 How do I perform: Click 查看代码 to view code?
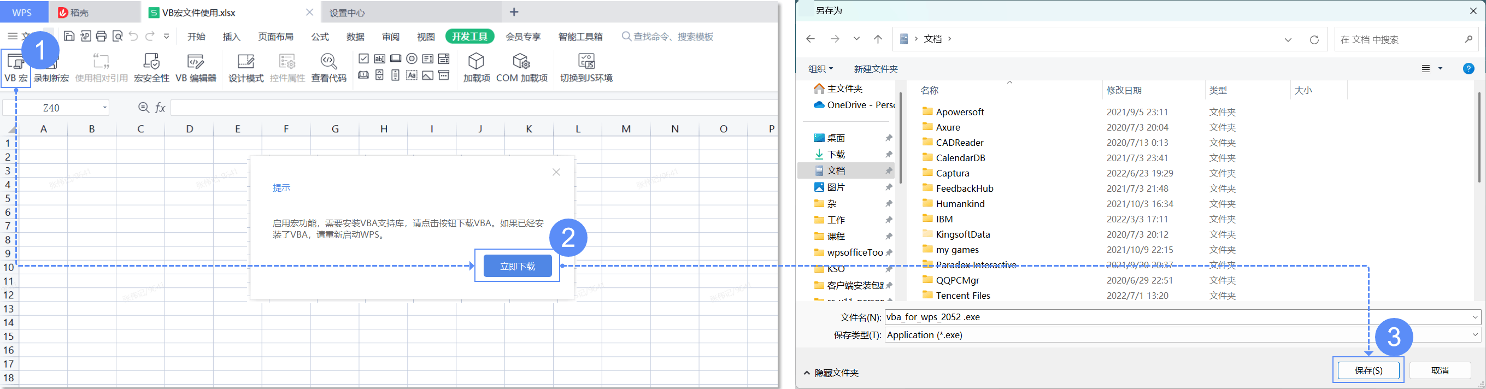tap(329, 68)
